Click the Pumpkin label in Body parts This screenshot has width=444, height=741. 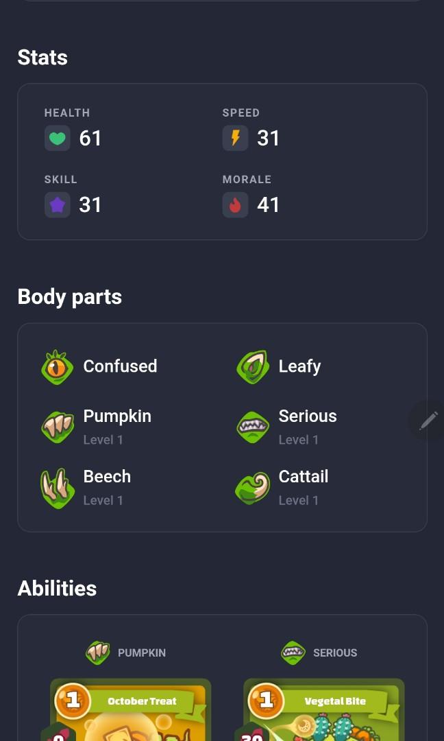117,416
